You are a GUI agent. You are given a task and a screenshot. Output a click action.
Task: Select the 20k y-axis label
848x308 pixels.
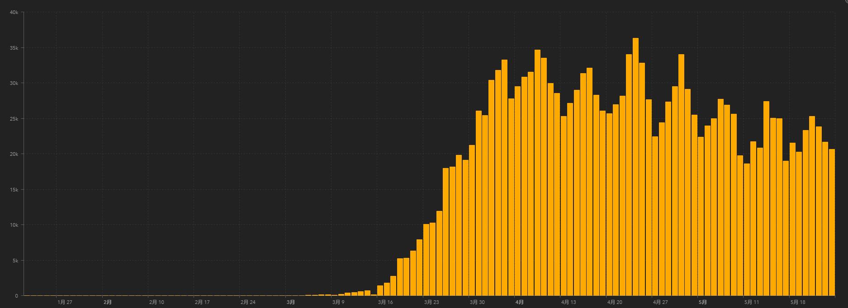(14, 154)
